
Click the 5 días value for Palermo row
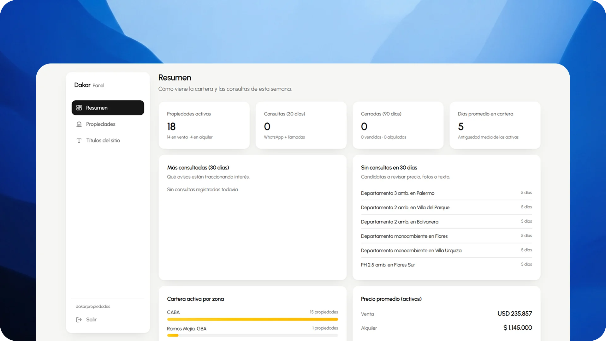526,193
